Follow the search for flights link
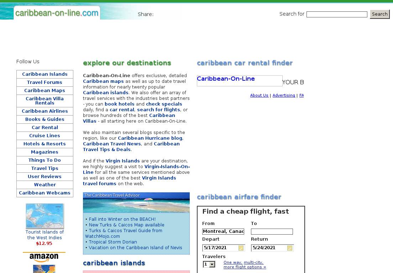This screenshot has height=273, width=393. click(x=158, y=110)
